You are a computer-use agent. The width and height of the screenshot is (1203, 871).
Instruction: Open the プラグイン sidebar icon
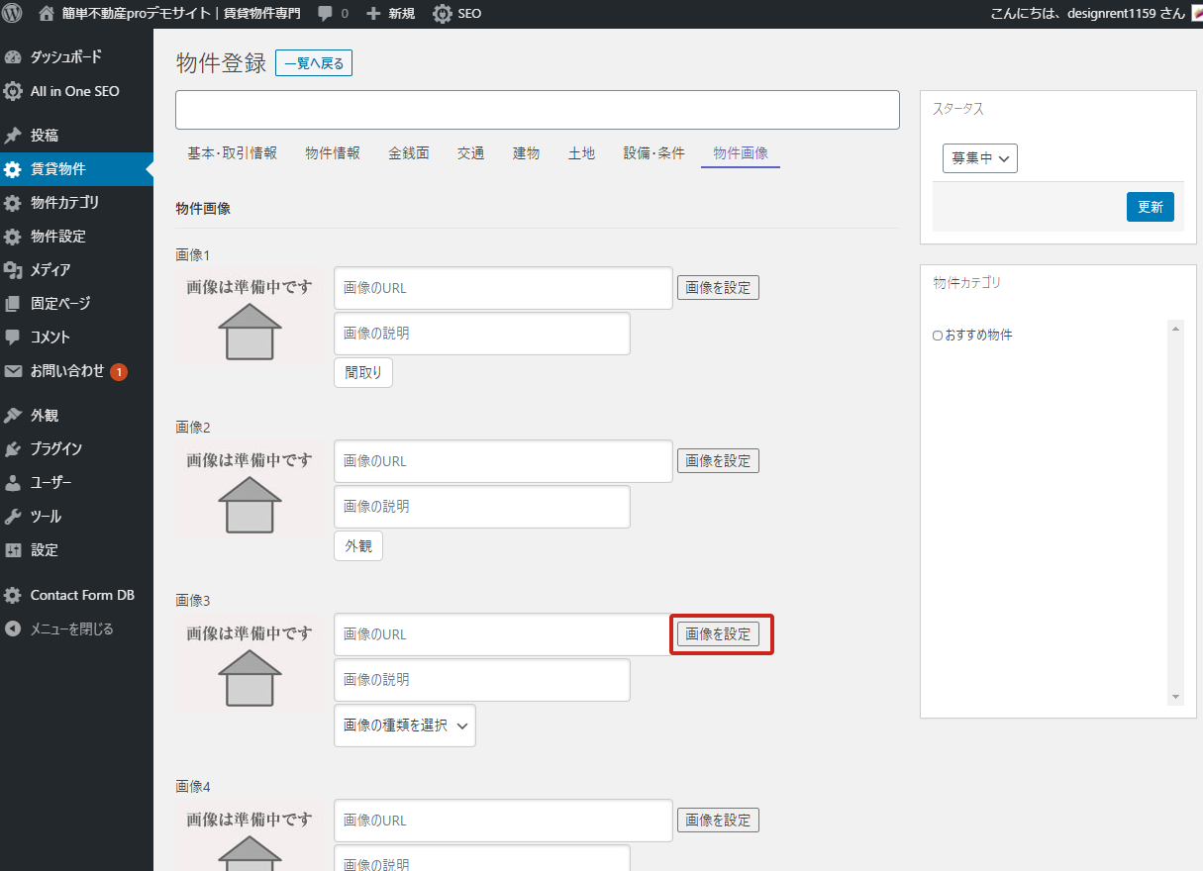(x=13, y=449)
